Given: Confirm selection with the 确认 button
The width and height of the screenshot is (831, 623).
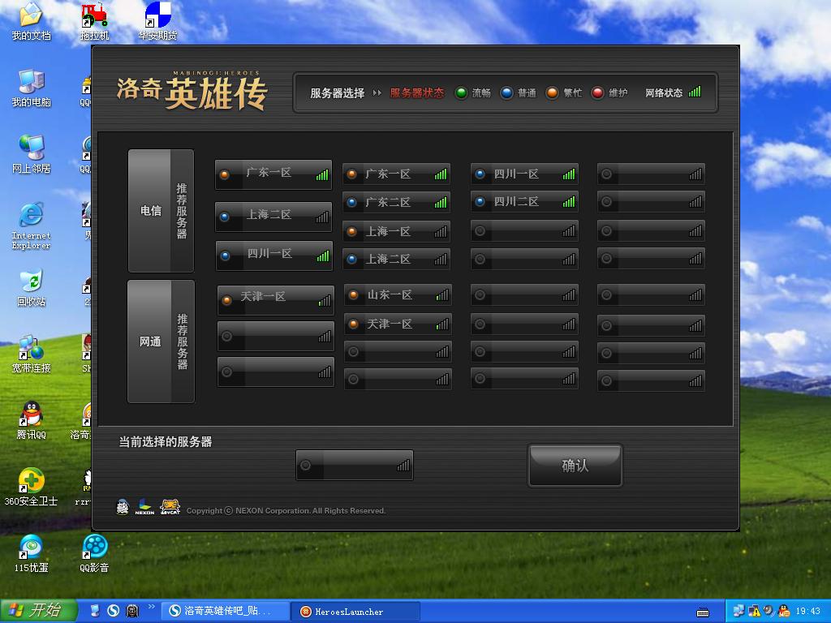Looking at the screenshot, I should tap(575, 465).
